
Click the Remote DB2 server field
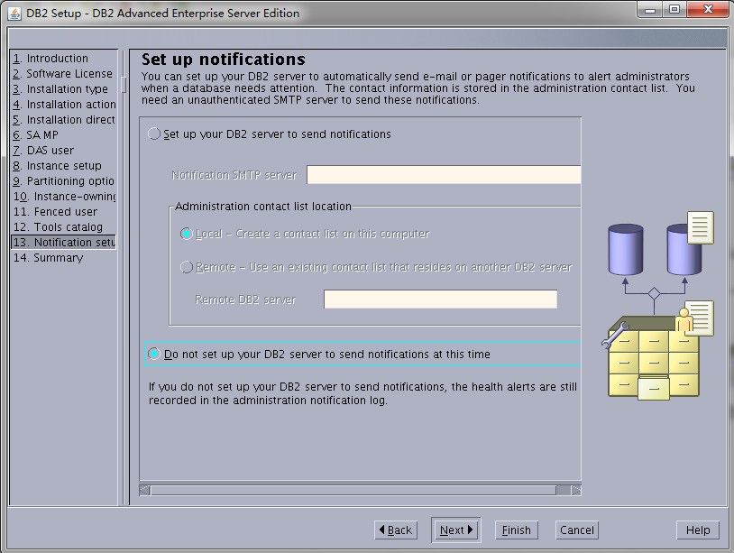pyautogui.click(x=441, y=300)
